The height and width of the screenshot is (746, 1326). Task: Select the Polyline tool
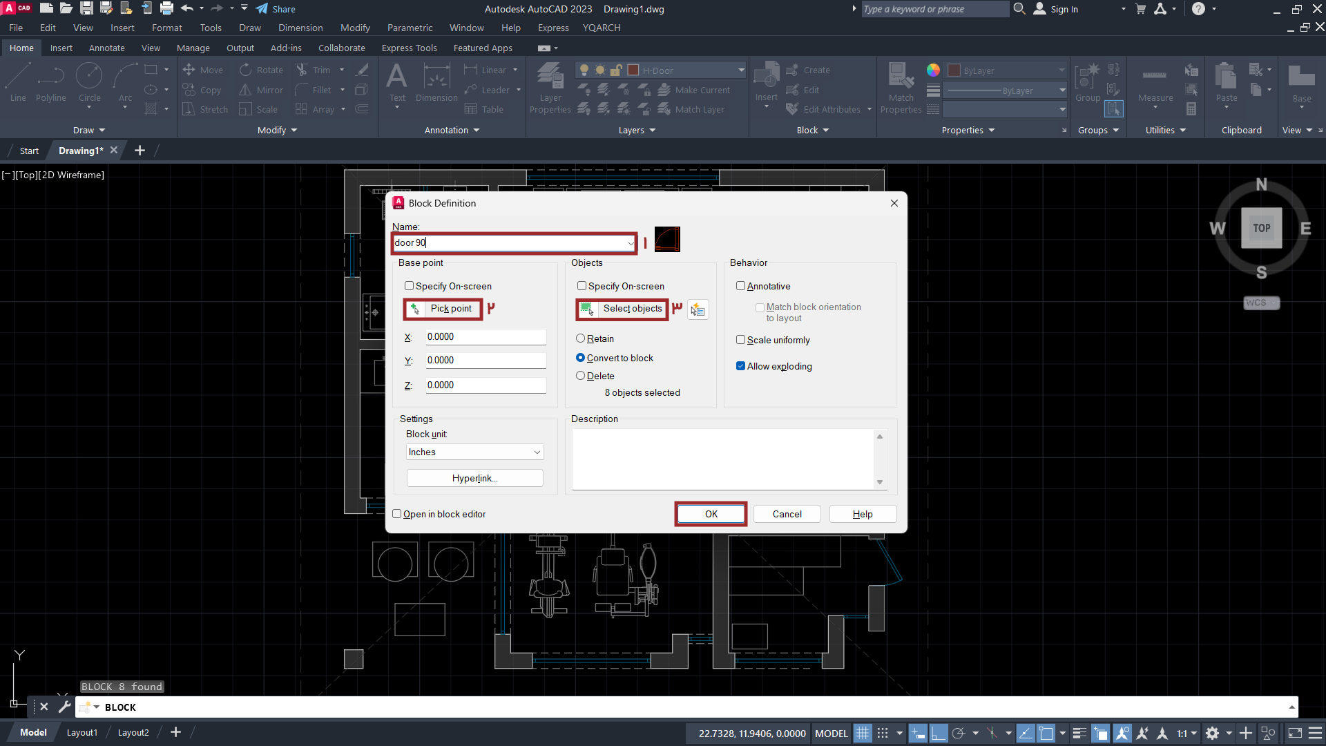coord(51,82)
